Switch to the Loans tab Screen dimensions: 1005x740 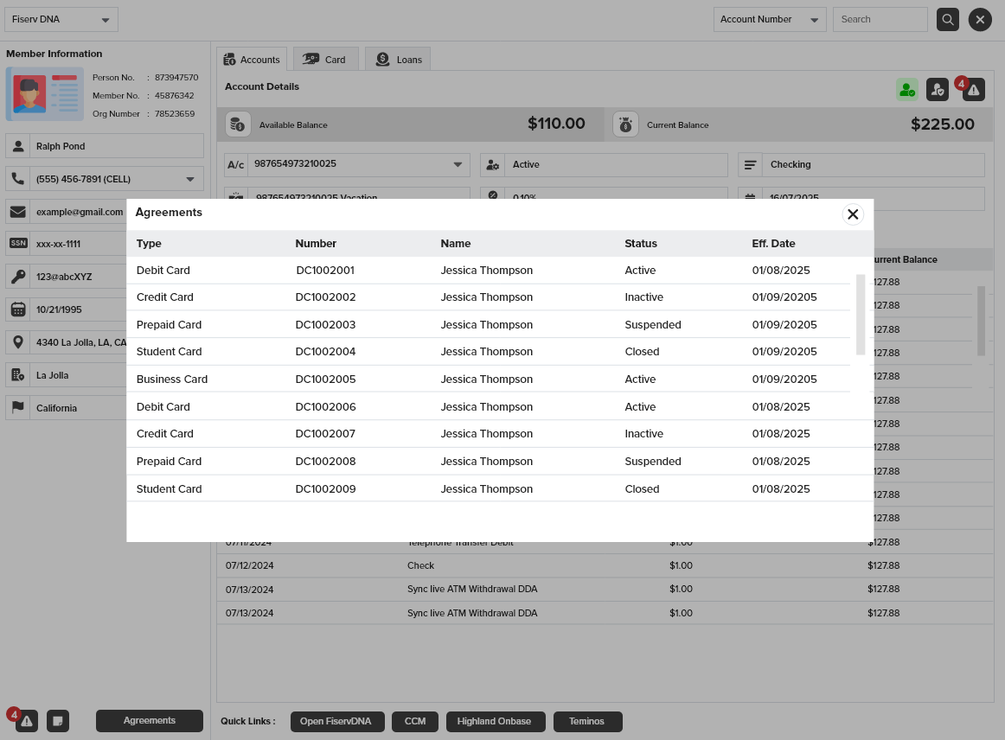point(398,59)
